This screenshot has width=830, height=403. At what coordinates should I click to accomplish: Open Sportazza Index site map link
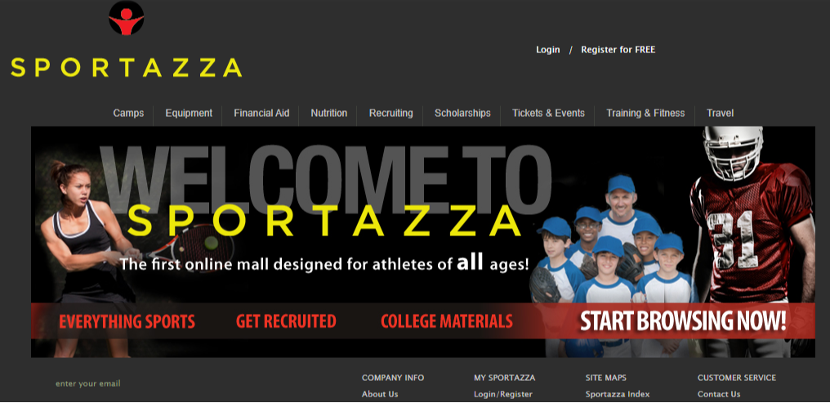click(618, 394)
